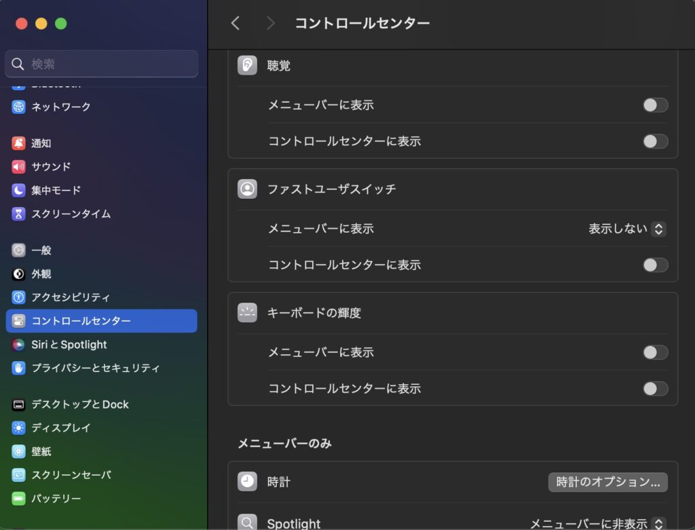Click the back chevron button
The height and width of the screenshot is (530, 695).
click(x=236, y=23)
